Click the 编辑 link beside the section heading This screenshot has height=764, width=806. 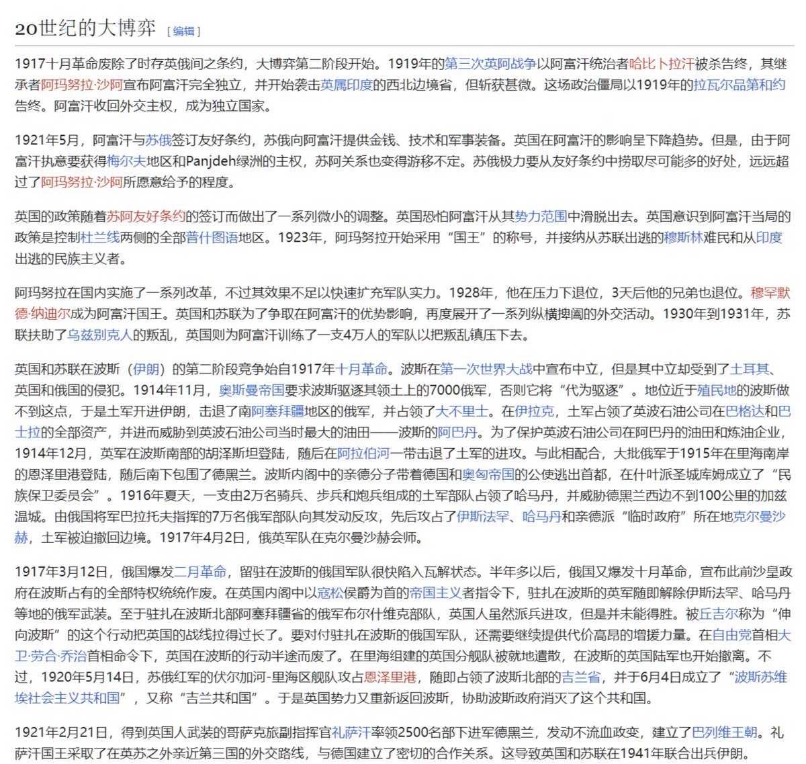pos(183,31)
